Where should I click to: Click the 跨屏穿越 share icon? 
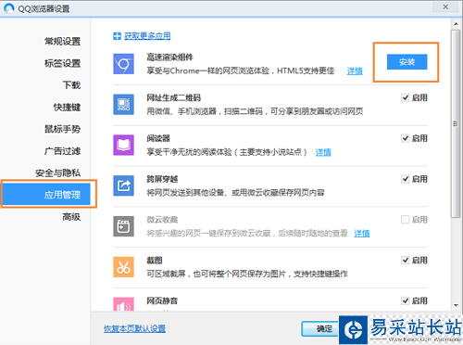coord(123,185)
